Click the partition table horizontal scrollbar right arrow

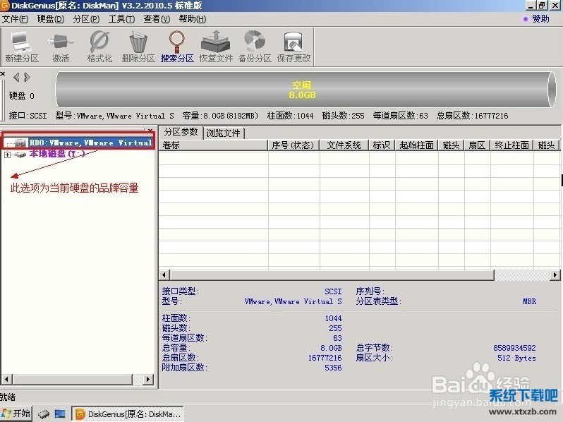(x=555, y=275)
